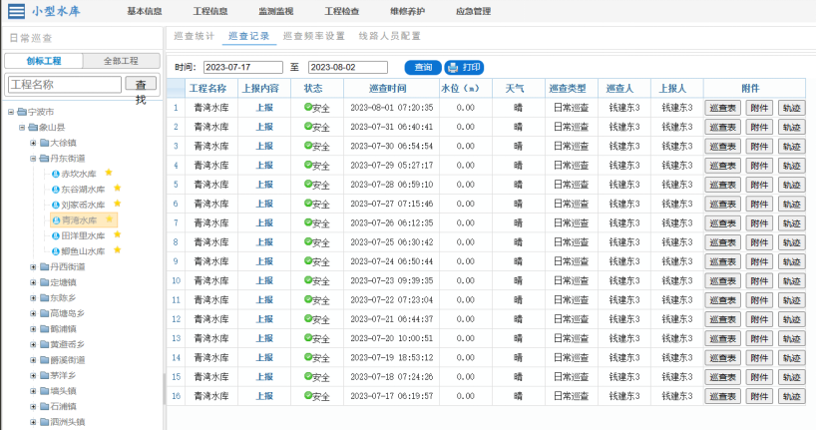The height and width of the screenshot is (430, 816).
Task: Focus the 工程名称 search field
Action: [65, 85]
